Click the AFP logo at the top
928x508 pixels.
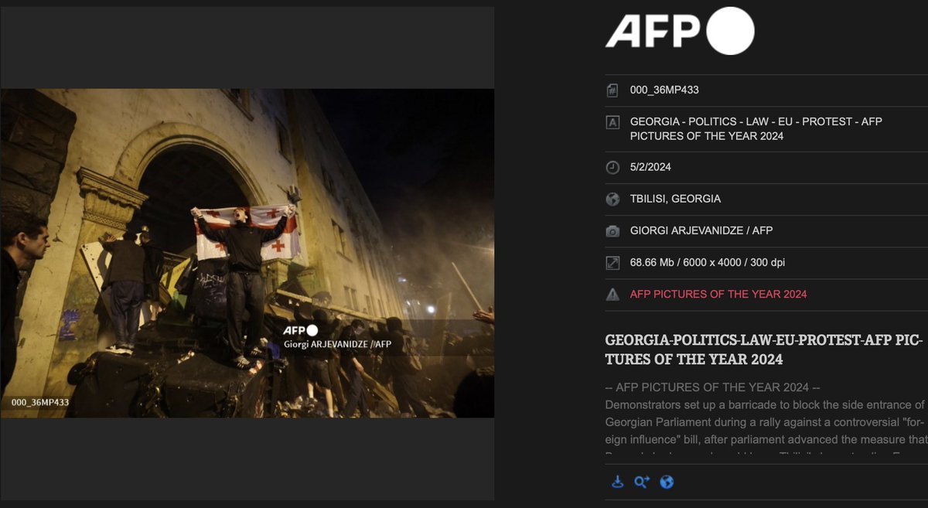(x=678, y=32)
